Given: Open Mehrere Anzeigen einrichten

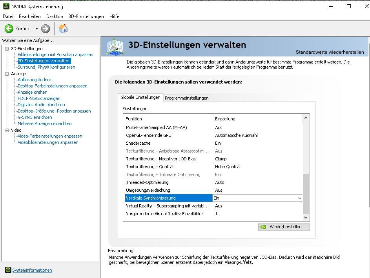Looking at the screenshot, I should [x=45, y=124].
